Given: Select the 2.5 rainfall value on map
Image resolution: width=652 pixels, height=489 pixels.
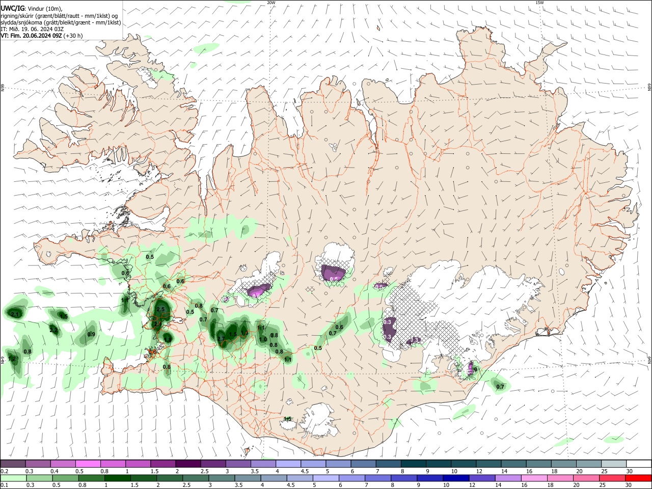Looking at the screenshot, I should (x=160, y=309).
